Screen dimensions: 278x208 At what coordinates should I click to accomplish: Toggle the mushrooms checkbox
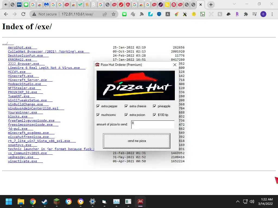98,115
